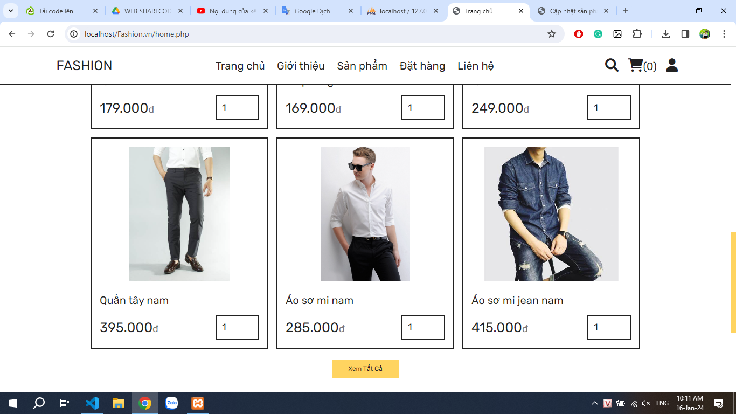Click the FASHION logo link
The height and width of the screenshot is (414, 736).
click(85, 66)
